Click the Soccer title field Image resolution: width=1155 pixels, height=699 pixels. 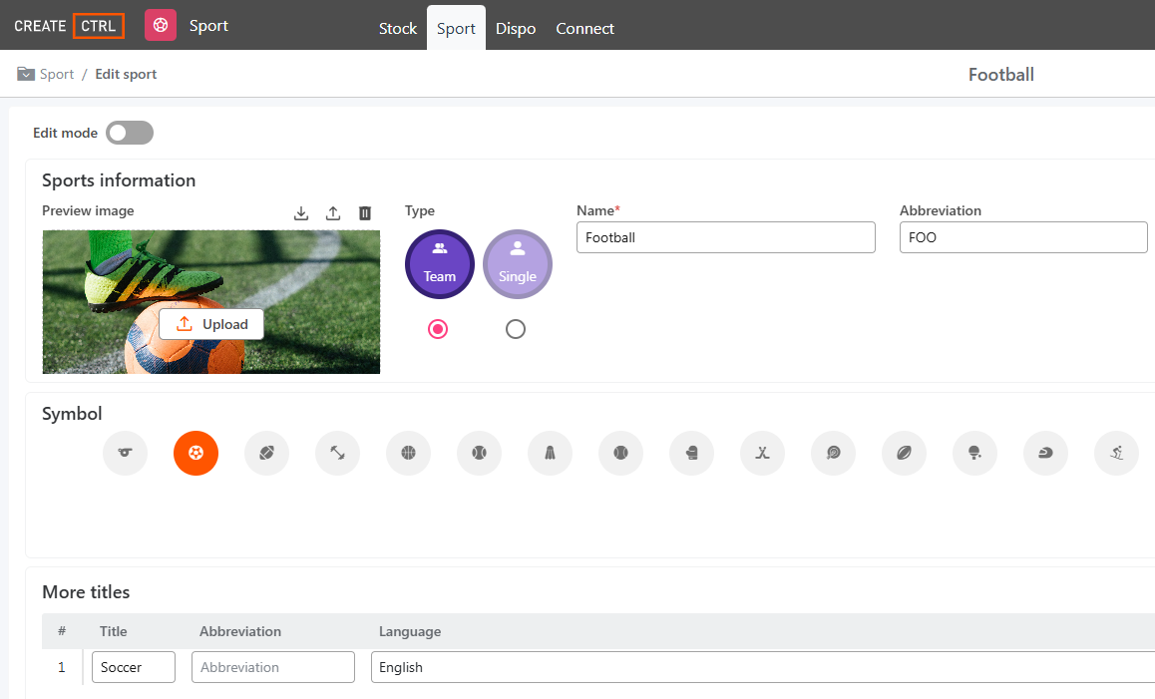134,667
